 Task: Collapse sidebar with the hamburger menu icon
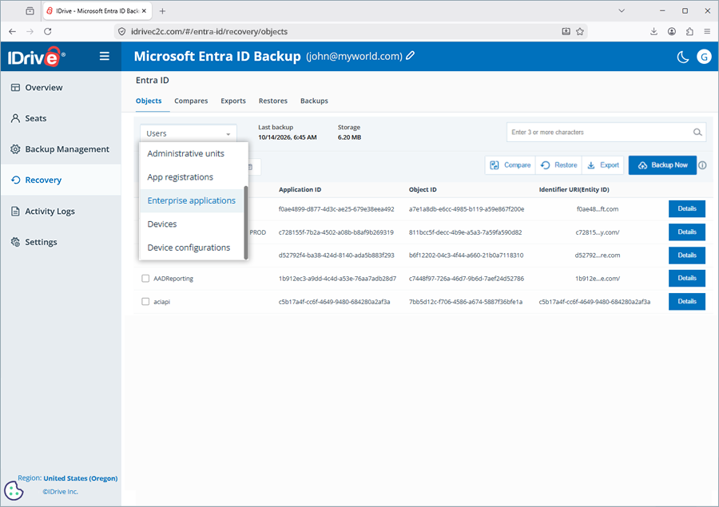click(x=105, y=56)
